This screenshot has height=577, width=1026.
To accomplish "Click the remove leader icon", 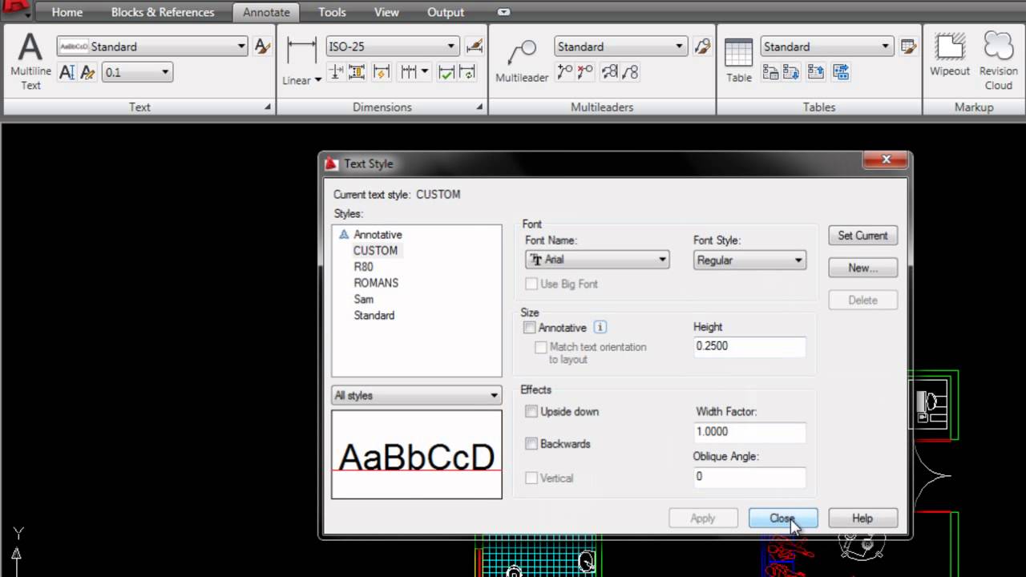I will click(x=586, y=72).
